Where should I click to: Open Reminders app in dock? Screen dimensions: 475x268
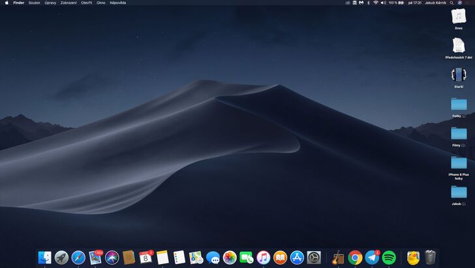coord(179,258)
